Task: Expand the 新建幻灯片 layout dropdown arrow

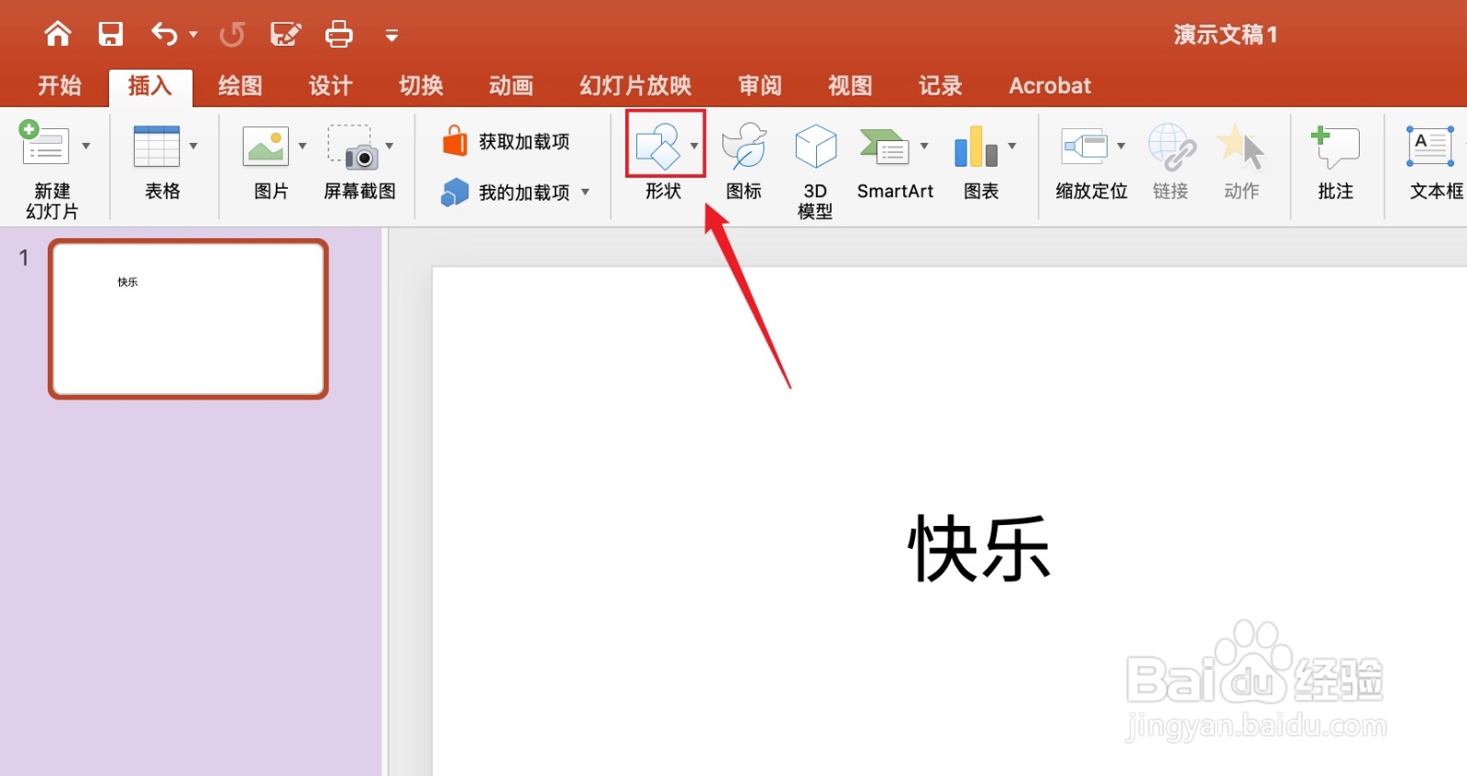Action: point(86,146)
